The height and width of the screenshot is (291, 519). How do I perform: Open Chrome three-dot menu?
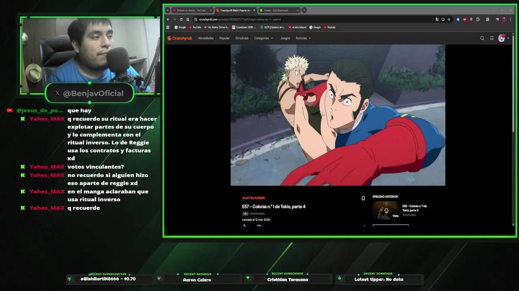coord(510,19)
